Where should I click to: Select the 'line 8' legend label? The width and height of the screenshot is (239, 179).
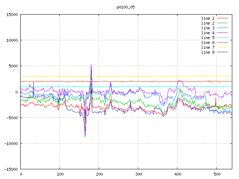tap(208, 52)
